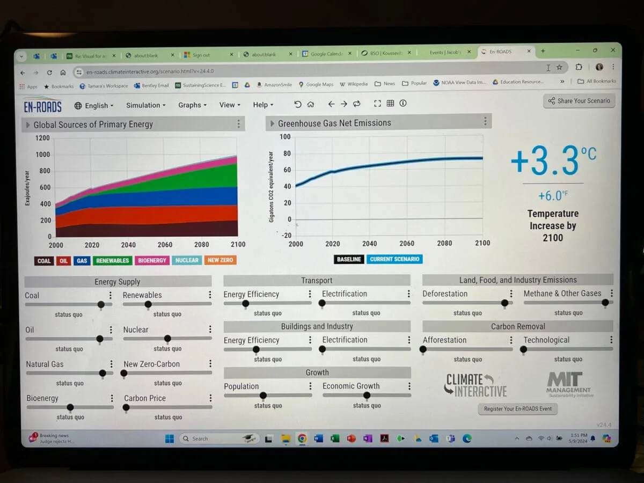Click the previous-step left arrow in En-ROADS toolbar
The height and width of the screenshot is (483, 644).
click(x=331, y=104)
